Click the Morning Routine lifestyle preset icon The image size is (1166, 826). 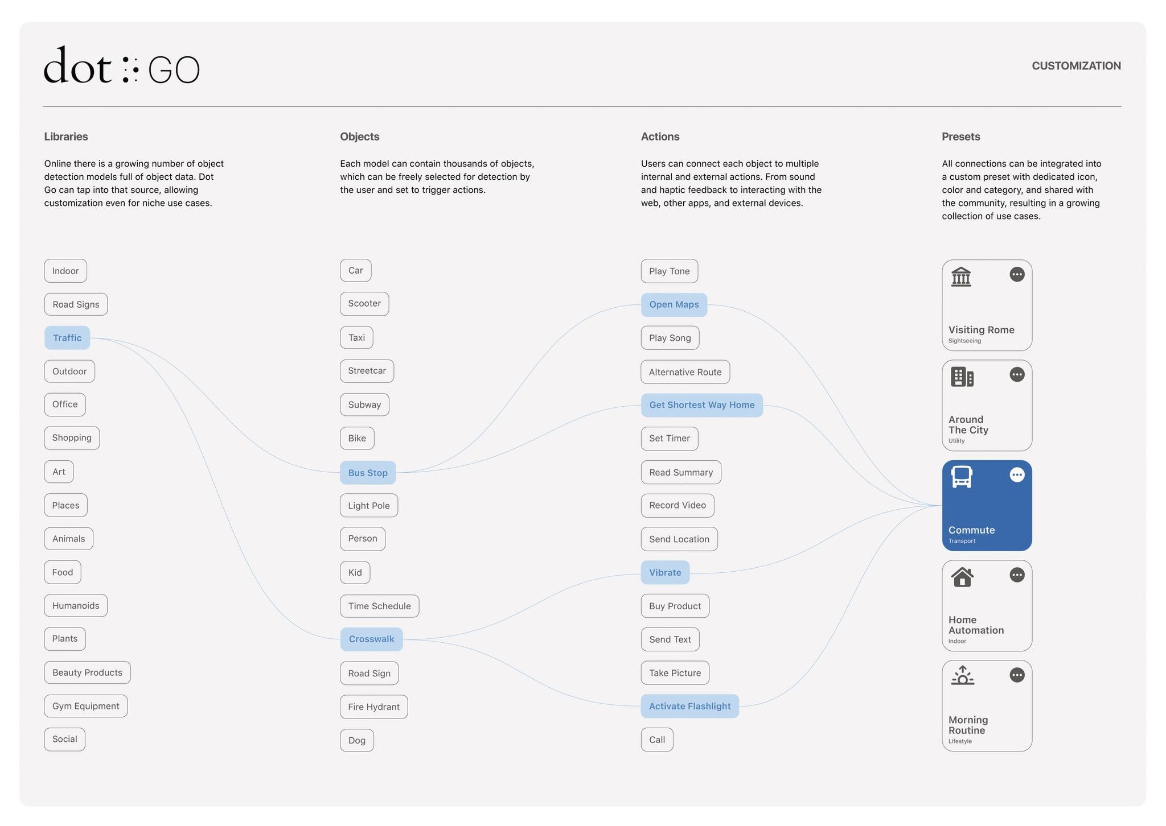[x=961, y=677]
